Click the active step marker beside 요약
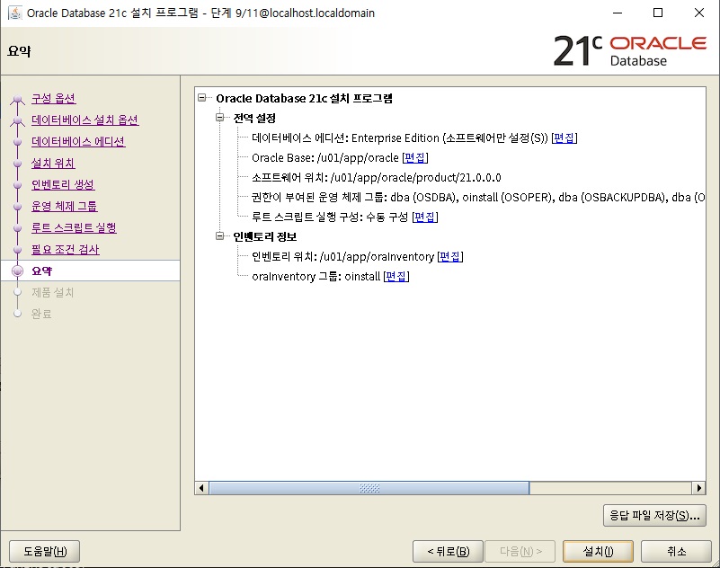The image size is (720, 568). (x=17, y=271)
